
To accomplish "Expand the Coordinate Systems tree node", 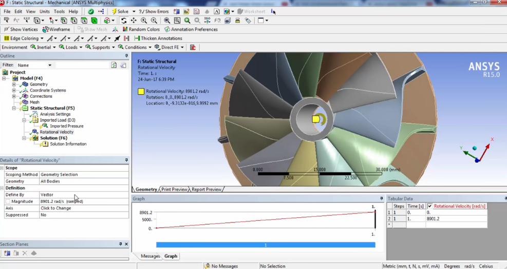I will point(14,90).
